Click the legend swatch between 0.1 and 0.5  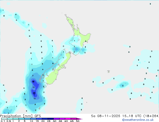pos(4,119)
